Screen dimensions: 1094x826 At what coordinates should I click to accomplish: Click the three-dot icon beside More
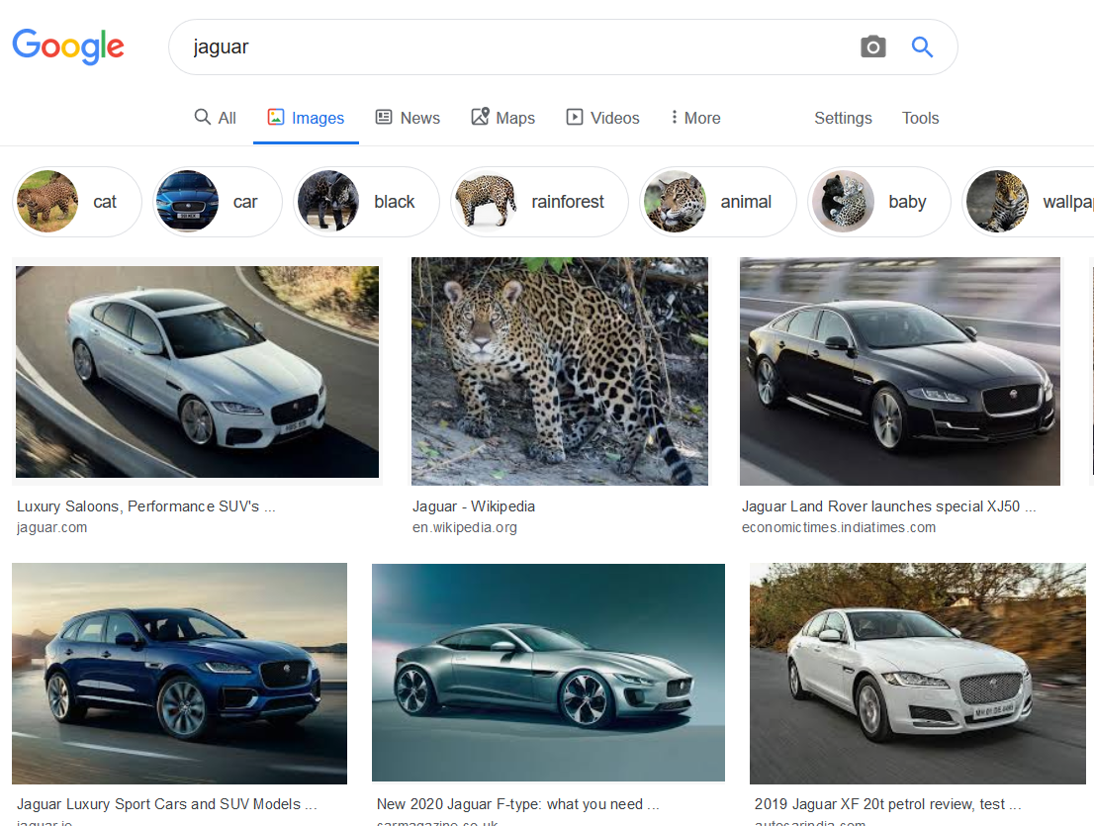[674, 117]
